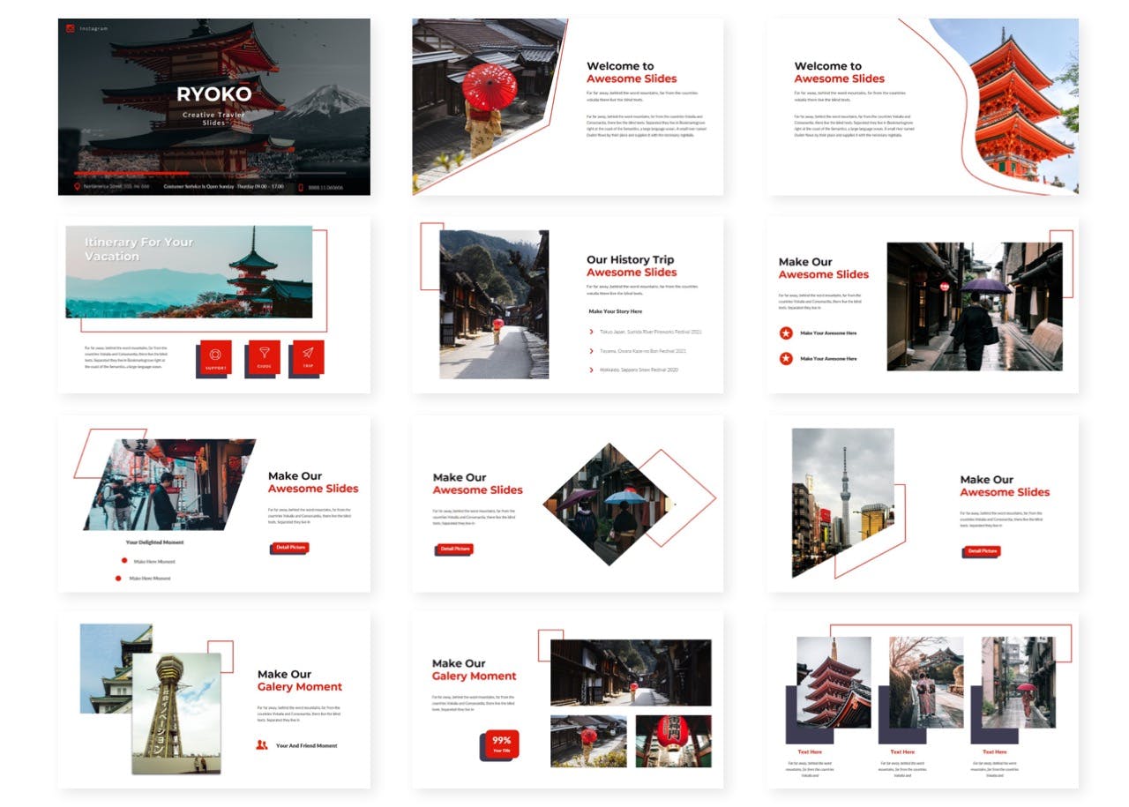
Task: Select the first red Make Here Moment bullet
Action: coord(125,561)
